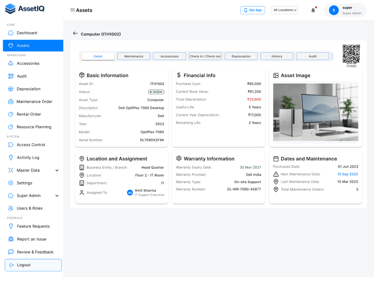Click the description Dell OptiPlex 7090 Desktop

(x=141, y=108)
